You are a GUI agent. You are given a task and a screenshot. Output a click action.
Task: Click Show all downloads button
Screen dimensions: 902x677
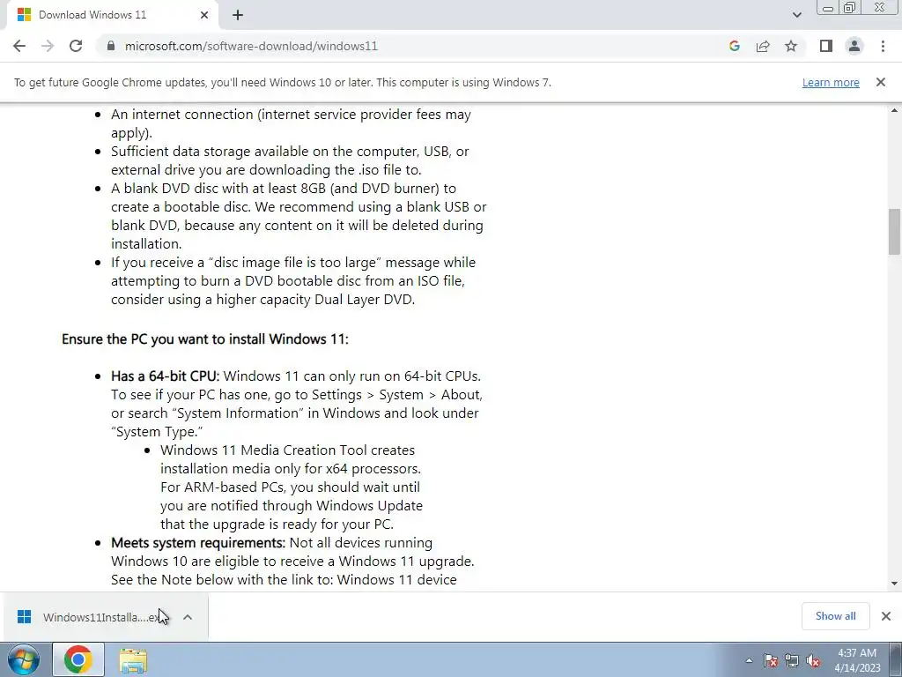coord(835,616)
